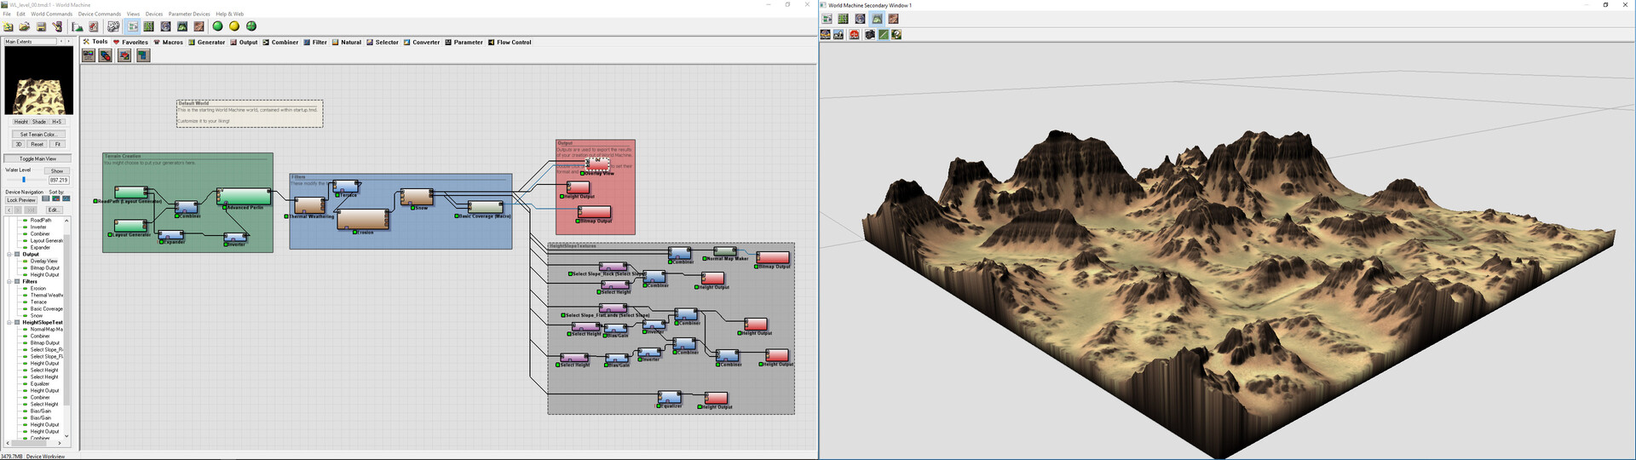Click the world extents terrain icon

click(x=78, y=26)
